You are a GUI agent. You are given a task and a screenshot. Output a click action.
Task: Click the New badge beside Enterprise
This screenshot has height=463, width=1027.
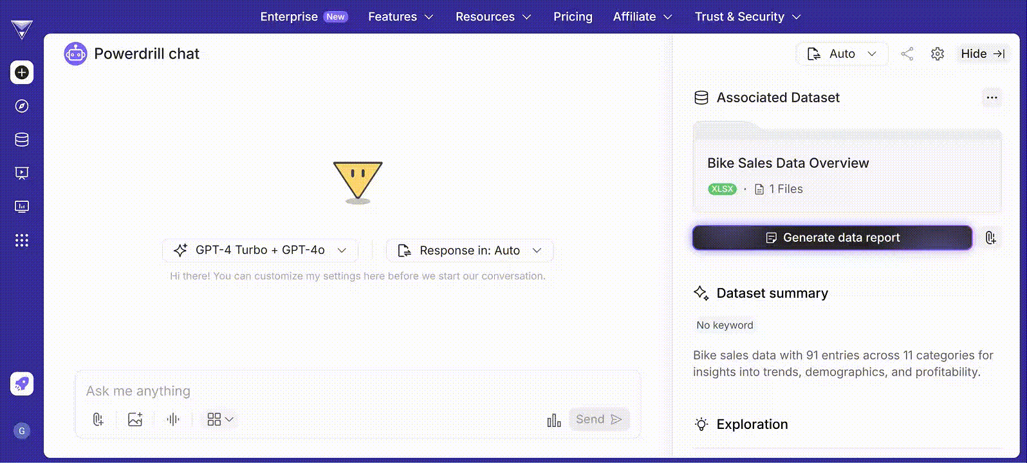click(x=335, y=17)
